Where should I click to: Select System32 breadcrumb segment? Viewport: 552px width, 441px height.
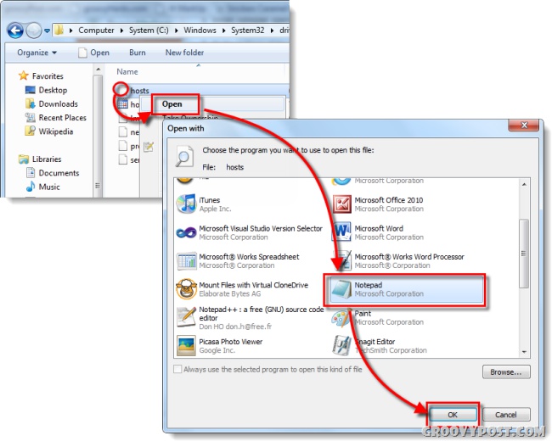pyautogui.click(x=247, y=31)
